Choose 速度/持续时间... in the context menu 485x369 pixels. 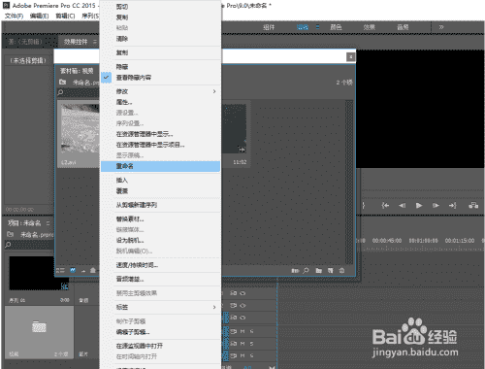tap(161, 265)
